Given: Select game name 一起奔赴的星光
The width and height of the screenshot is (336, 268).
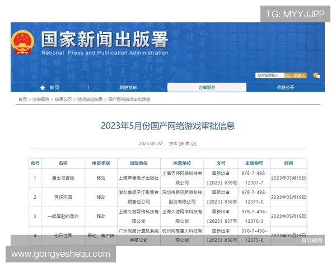Looking at the screenshot, I should pos(63,217).
